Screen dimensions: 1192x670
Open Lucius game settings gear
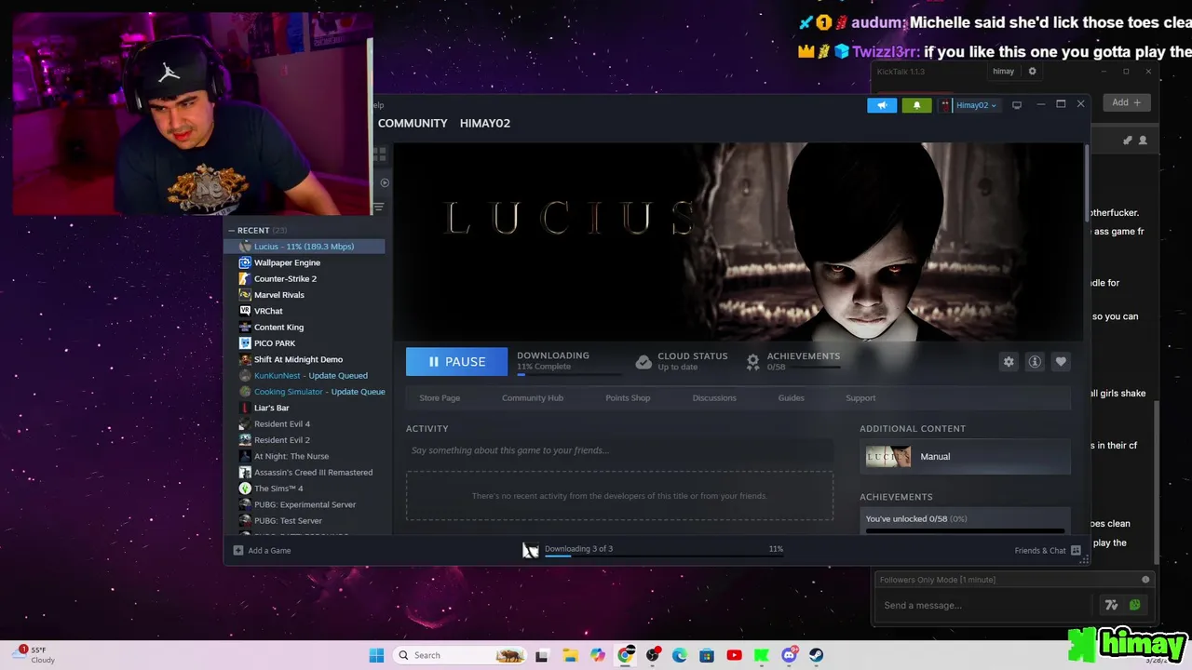[1009, 362]
